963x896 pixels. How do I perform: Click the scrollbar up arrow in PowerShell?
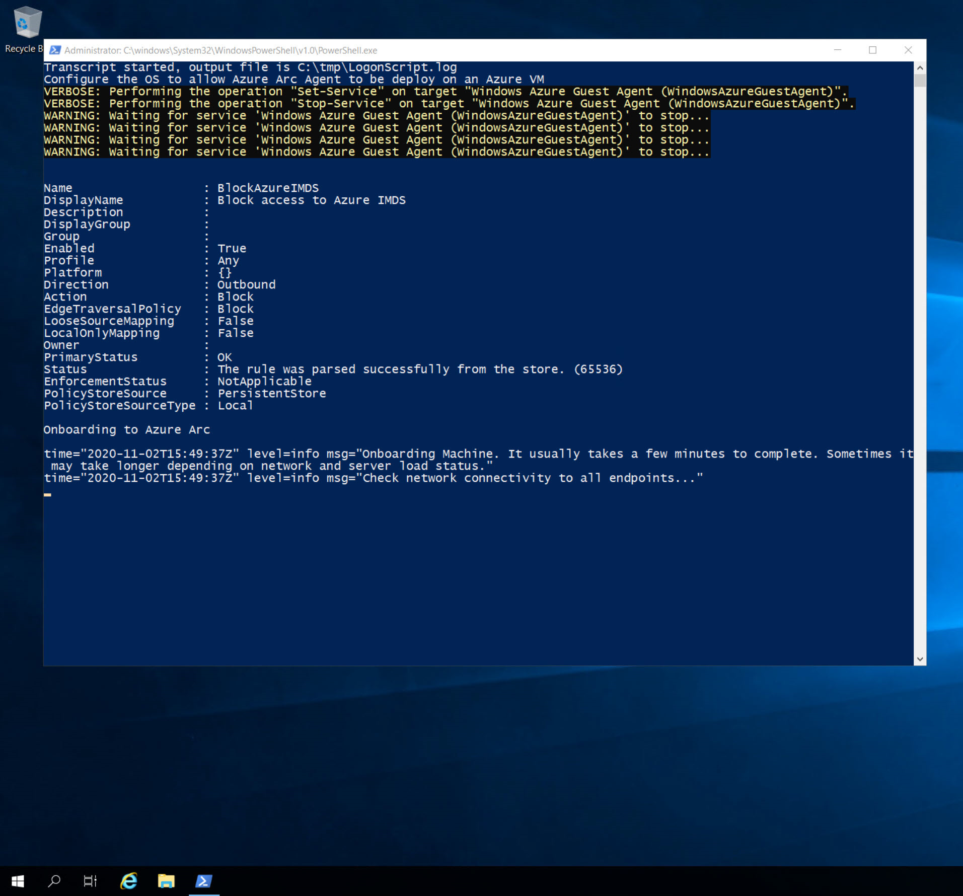(920, 67)
